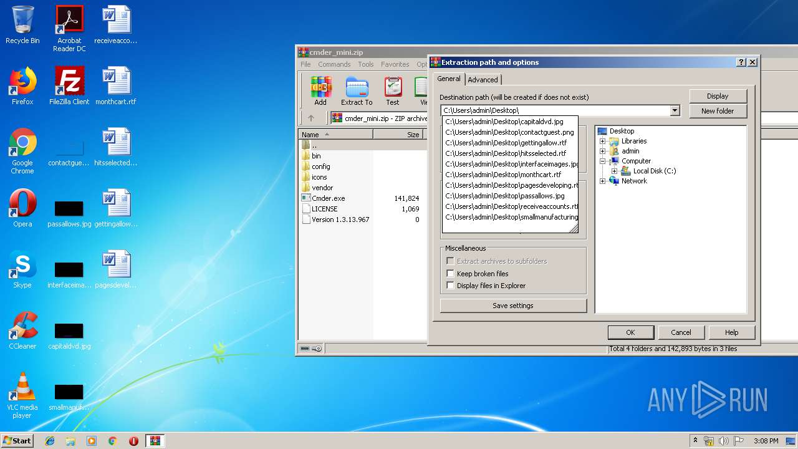Click the Add toolbar icon in WinRAR
The width and height of the screenshot is (798, 449).
tap(320, 91)
